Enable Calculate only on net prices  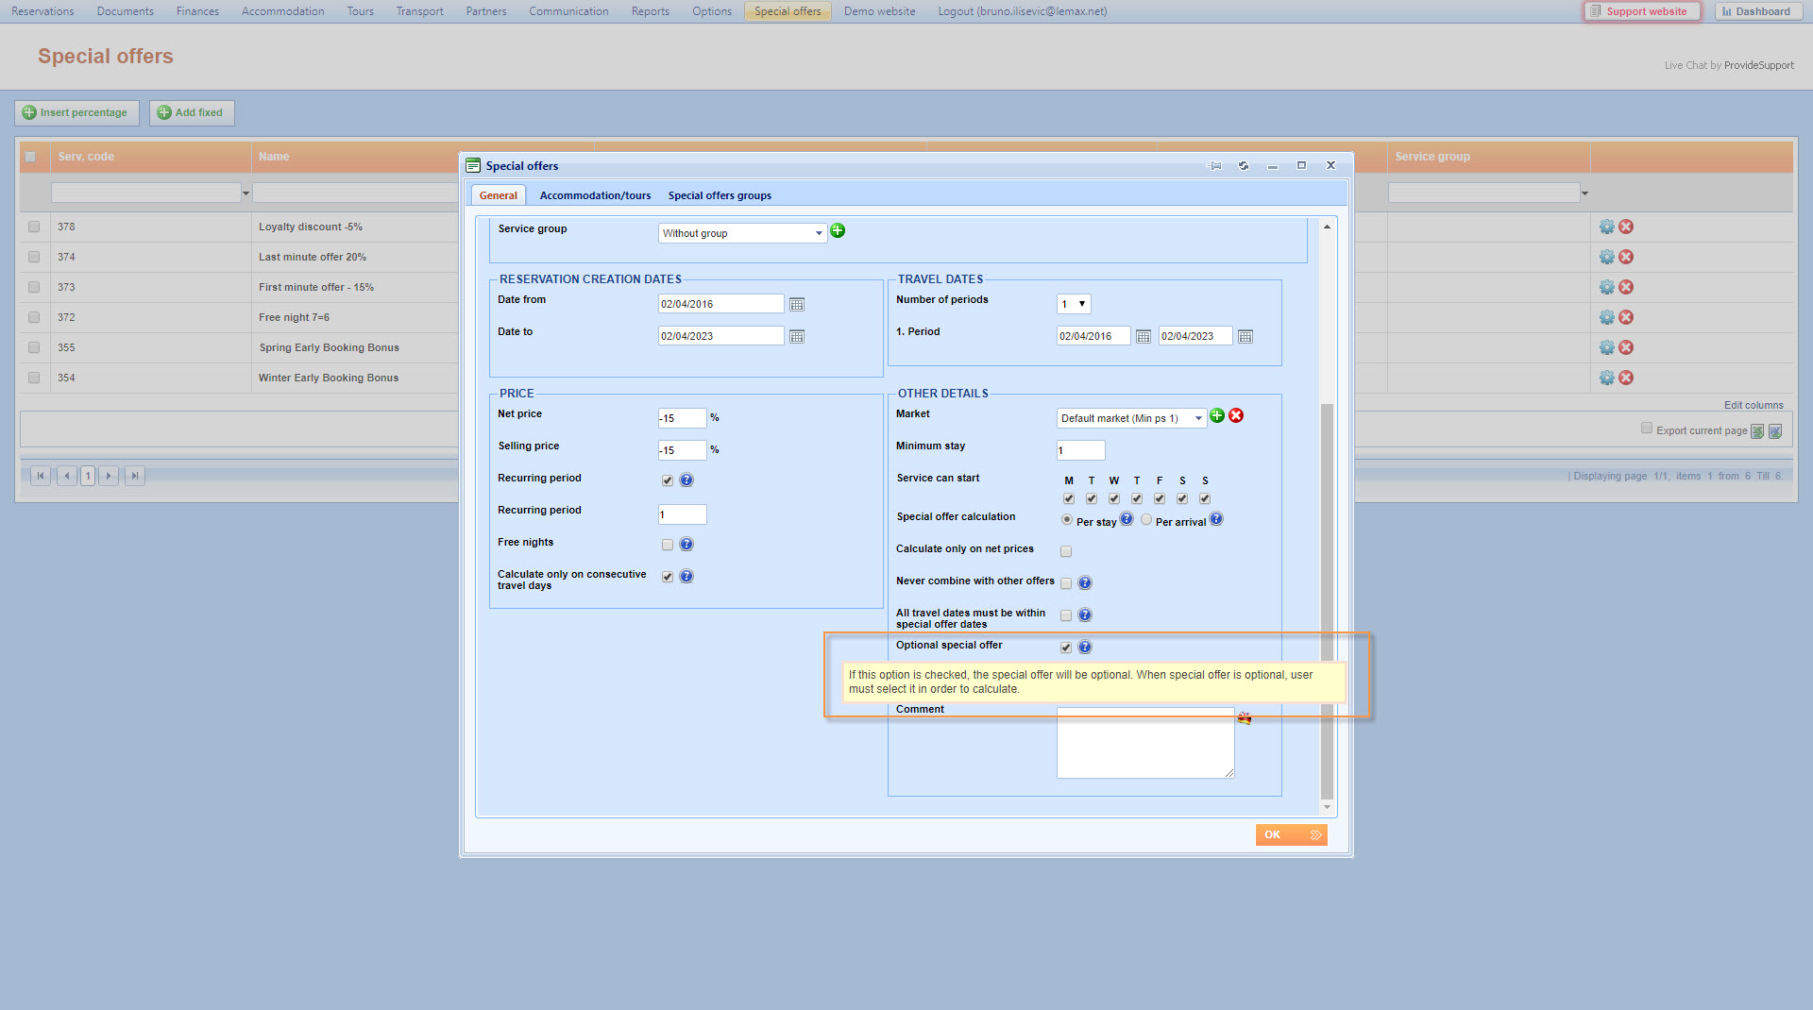pyautogui.click(x=1066, y=551)
